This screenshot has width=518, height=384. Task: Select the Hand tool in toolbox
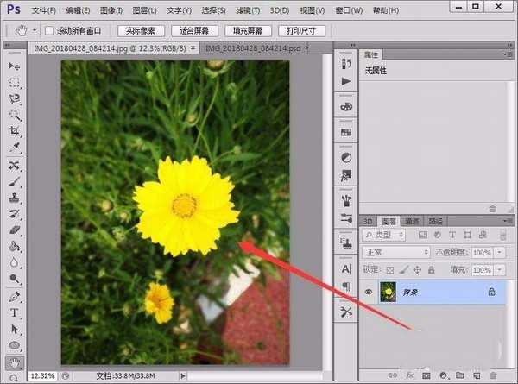coord(15,362)
